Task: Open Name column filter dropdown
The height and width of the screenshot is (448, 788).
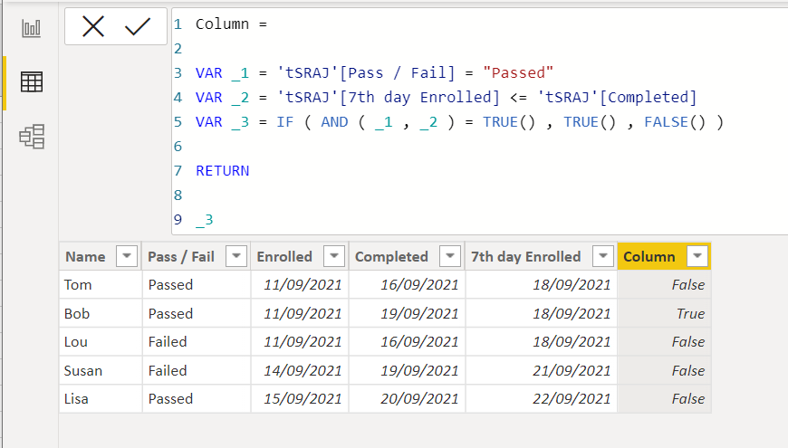Action: [127, 256]
